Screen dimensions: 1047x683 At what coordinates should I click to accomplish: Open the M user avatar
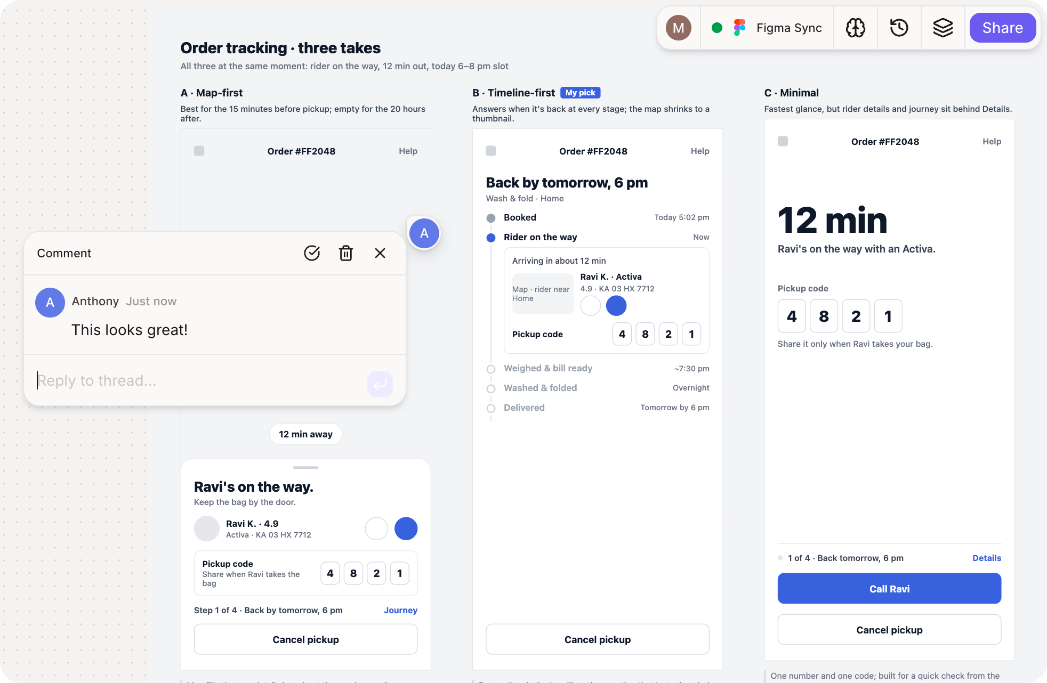[678, 28]
